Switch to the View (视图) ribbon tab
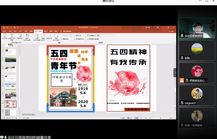 point(51,31)
